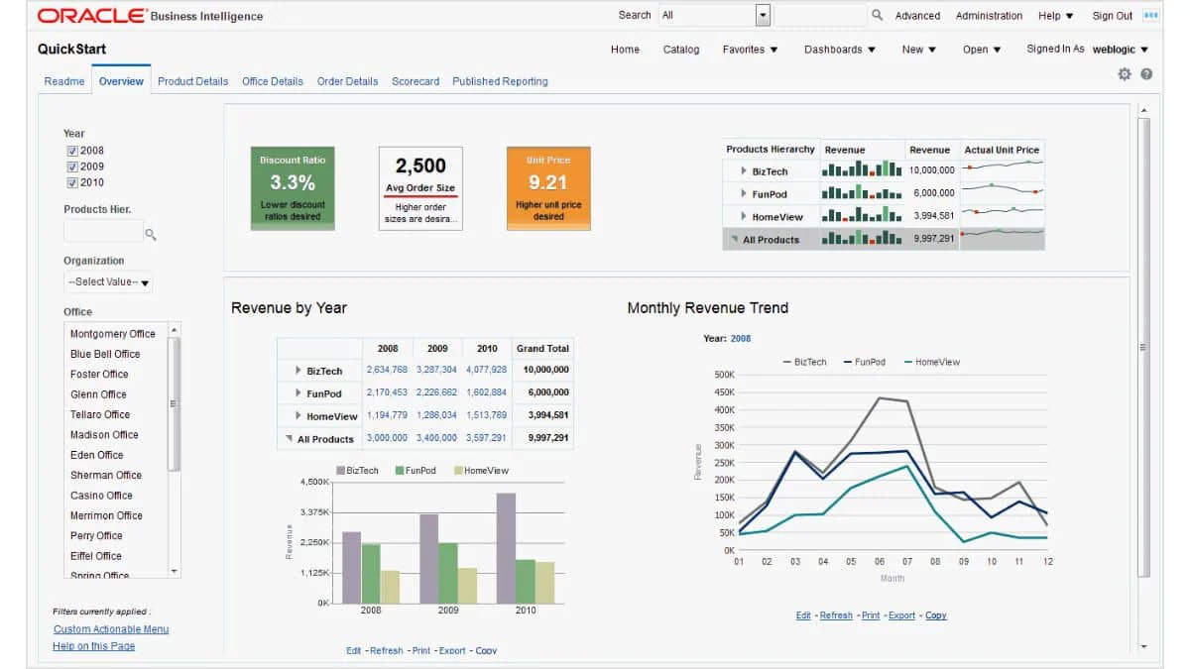This screenshot has height=669, width=1190.
Task: Click the Office list scroll-down arrow
Action: coord(175,571)
